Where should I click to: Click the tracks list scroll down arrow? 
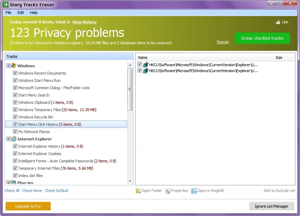[x=130, y=181]
